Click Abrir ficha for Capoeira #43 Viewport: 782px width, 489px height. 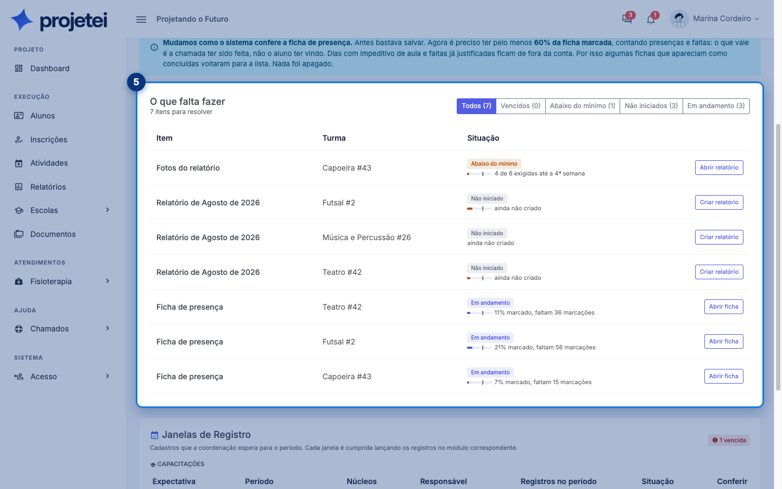point(723,376)
